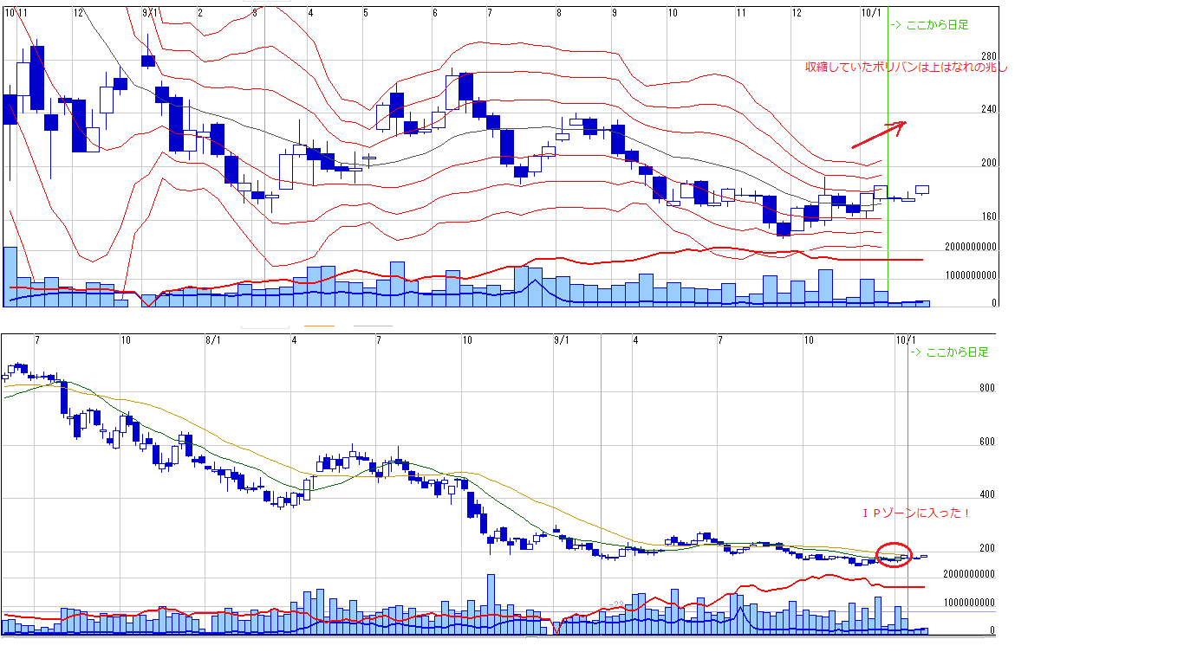The width and height of the screenshot is (1184, 665).
Task: Click the '400' price label on lower chart
Action: 987,495
